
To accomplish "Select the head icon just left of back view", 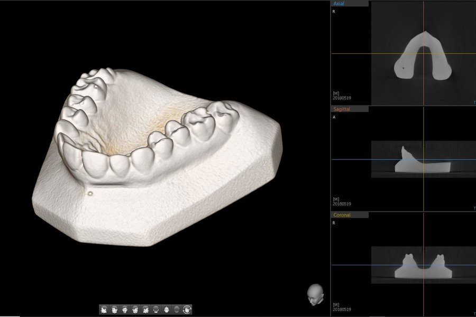I will click(x=145, y=310).
